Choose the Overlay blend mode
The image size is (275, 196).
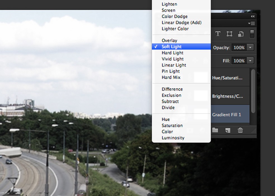coord(181,41)
